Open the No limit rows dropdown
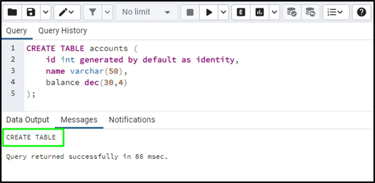Image resolution: width=375 pixels, height=183 pixels. tap(146, 12)
